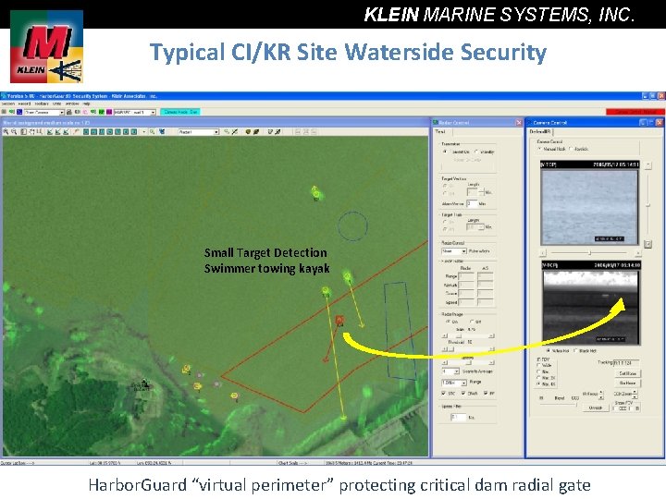Adjust the Gain slider in Radar Control
The width and height of the screenshot is (666, 499).
pyautogui.click(x=467, y=335)
